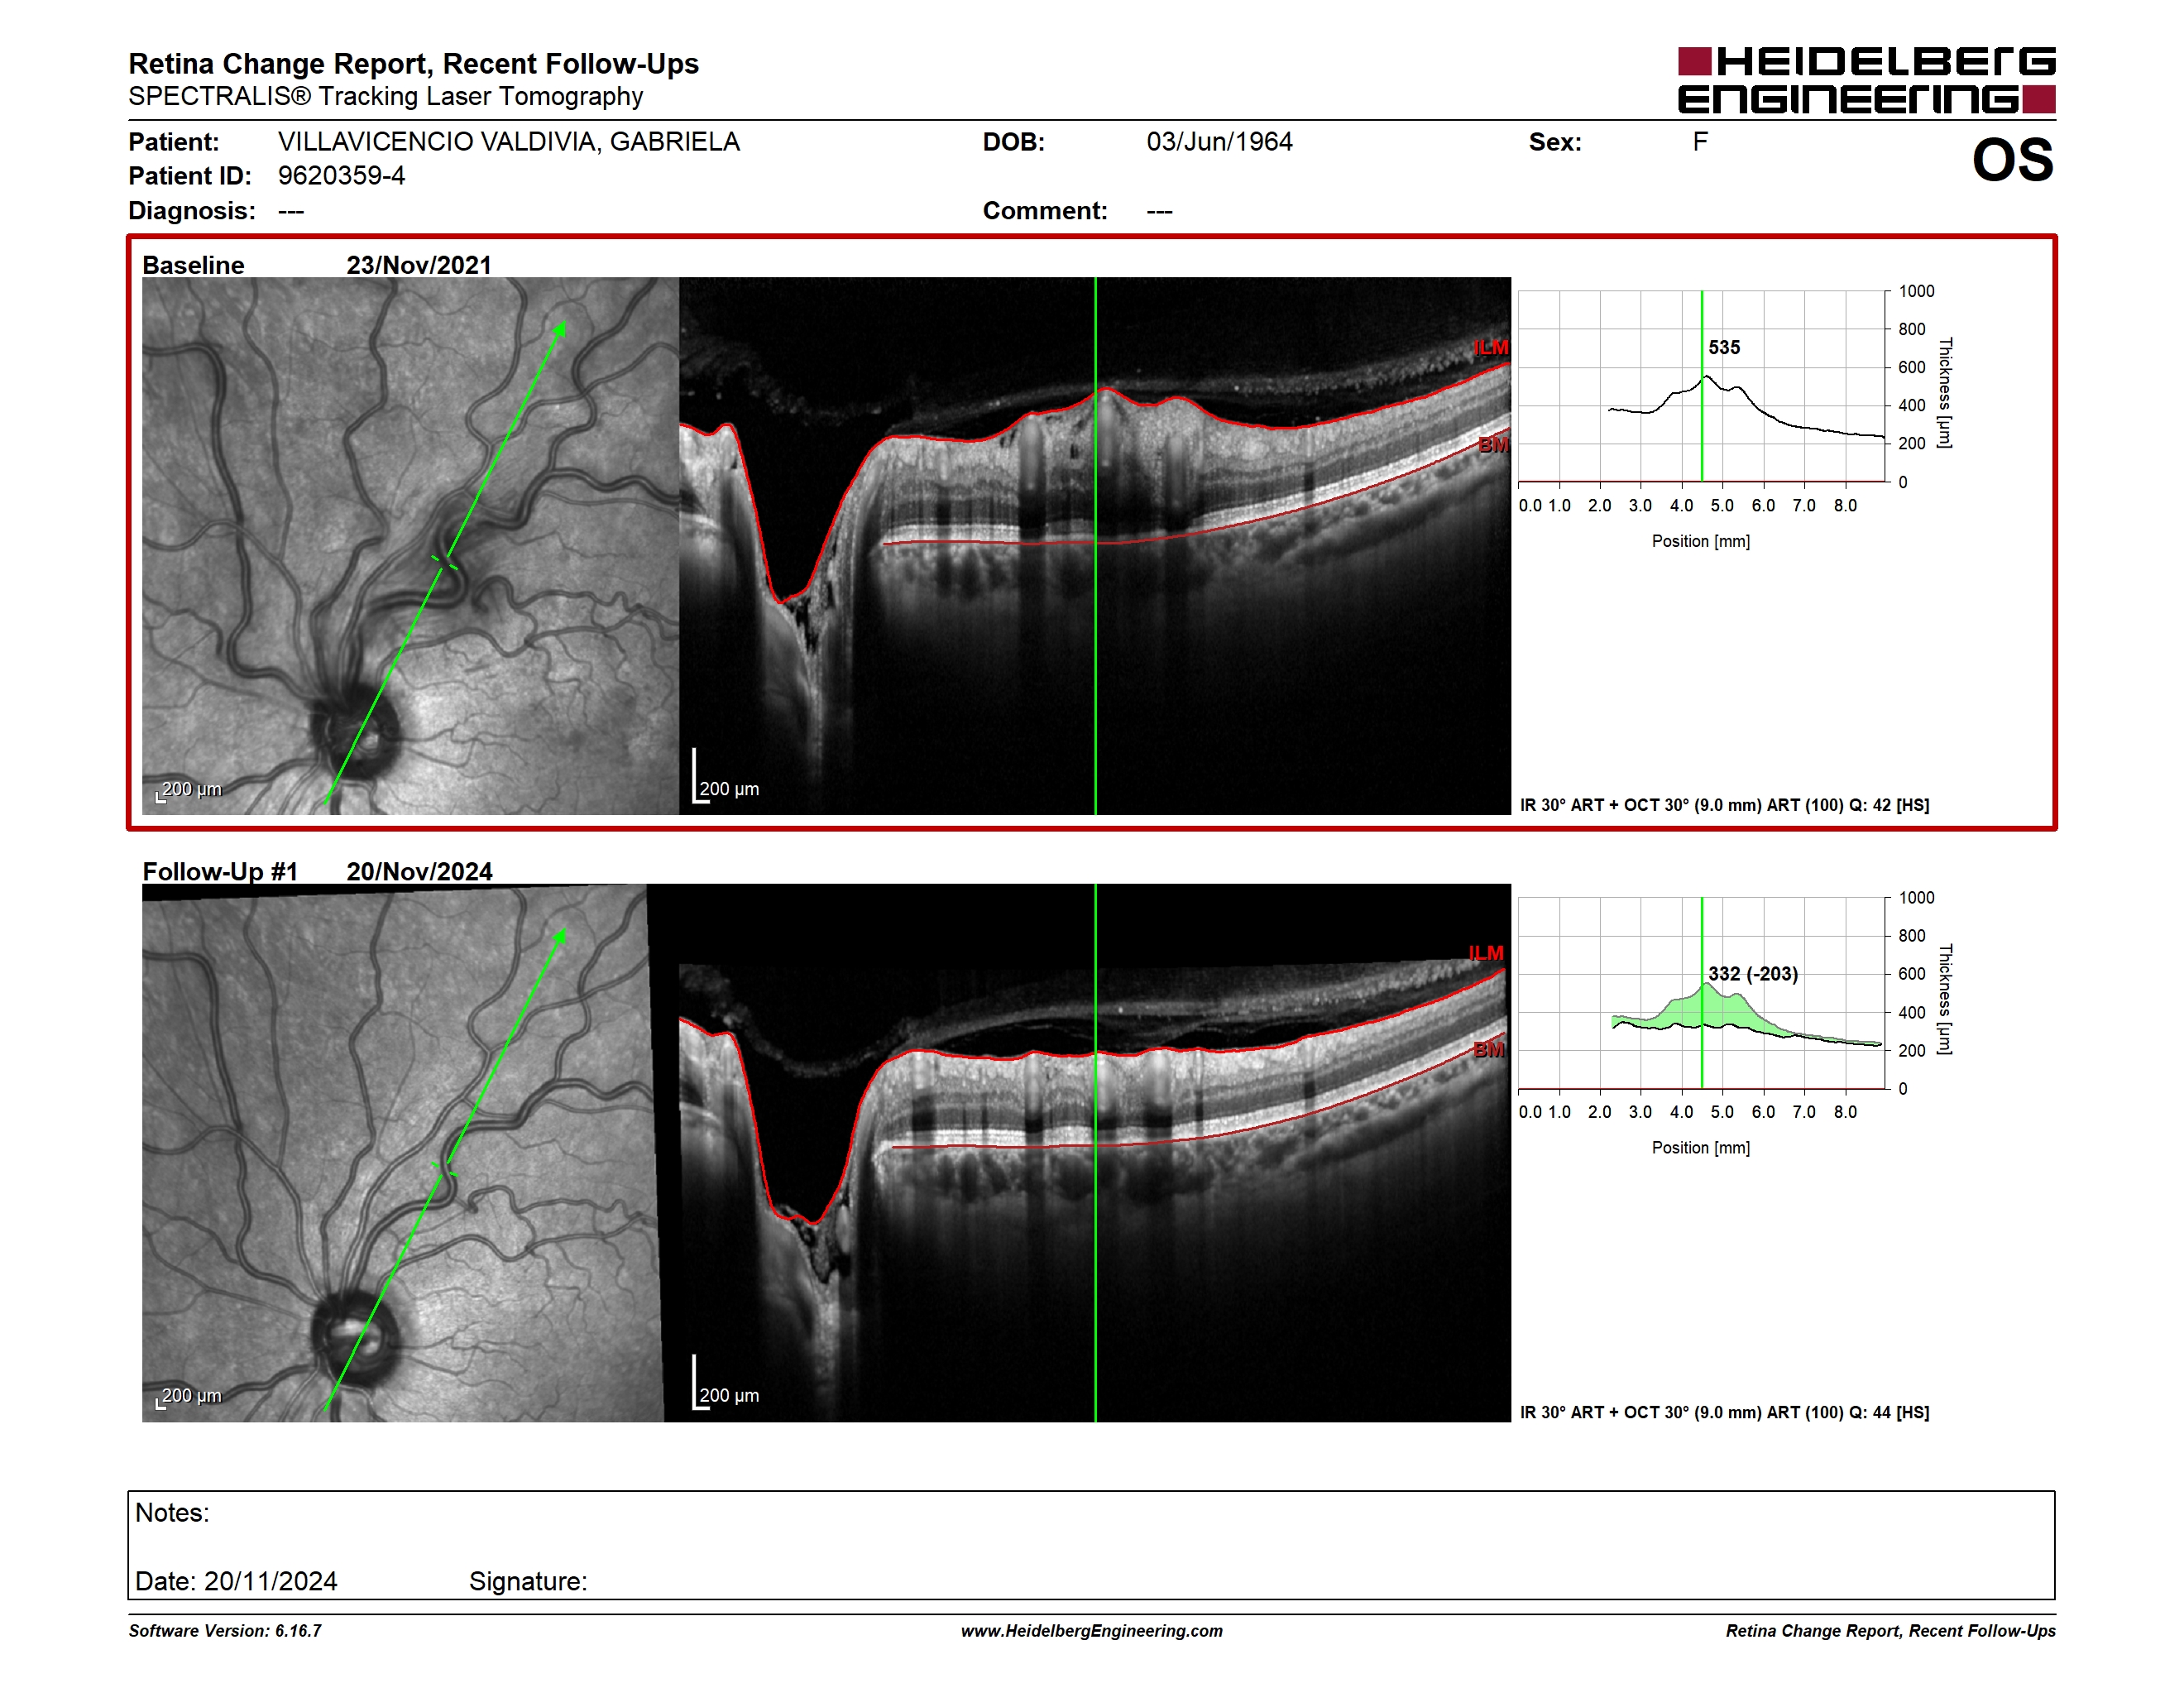Click the baseline scan info text 'Q: 42 [HS]'
This screenshot has height=1688, width=2184.
coord(1889,805)
